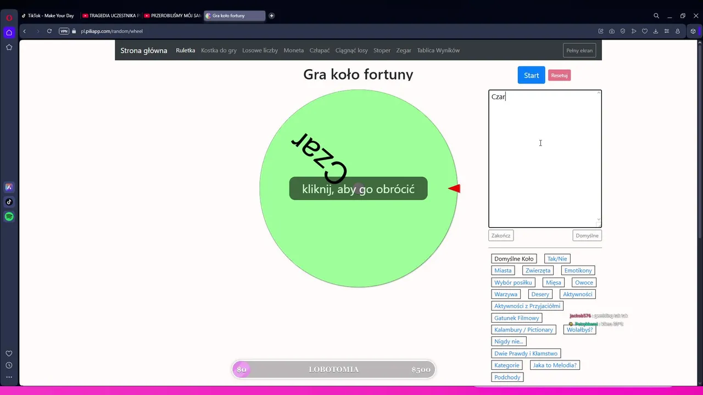Open a new browser tab
The height and width of the screenshot is (395, 703).
pos(271,16)
